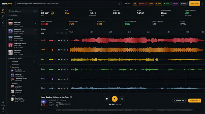Open Violet Drive in Recent list
This screenshot has height=114, width=205.
click(x=22, y=38)
